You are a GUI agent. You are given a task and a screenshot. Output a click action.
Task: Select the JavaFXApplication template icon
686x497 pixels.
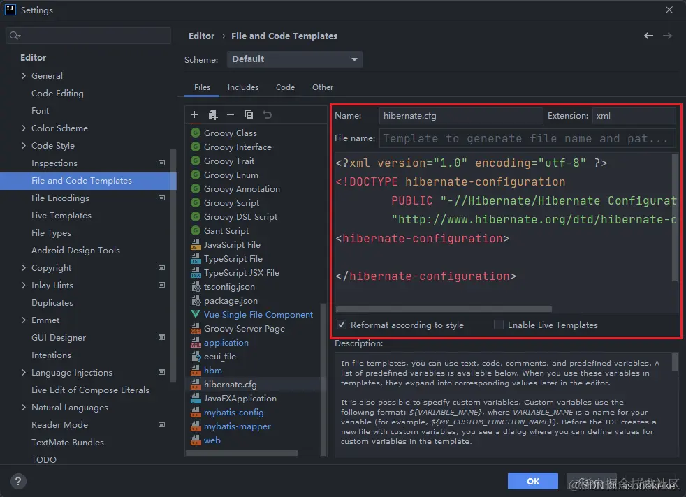coord(196,398)
